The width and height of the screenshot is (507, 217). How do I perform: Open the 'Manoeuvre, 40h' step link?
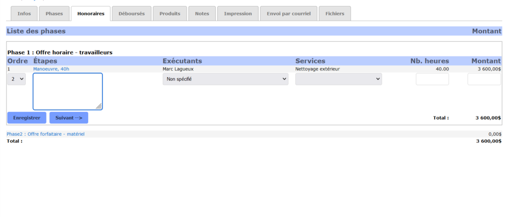click(51, 69)
